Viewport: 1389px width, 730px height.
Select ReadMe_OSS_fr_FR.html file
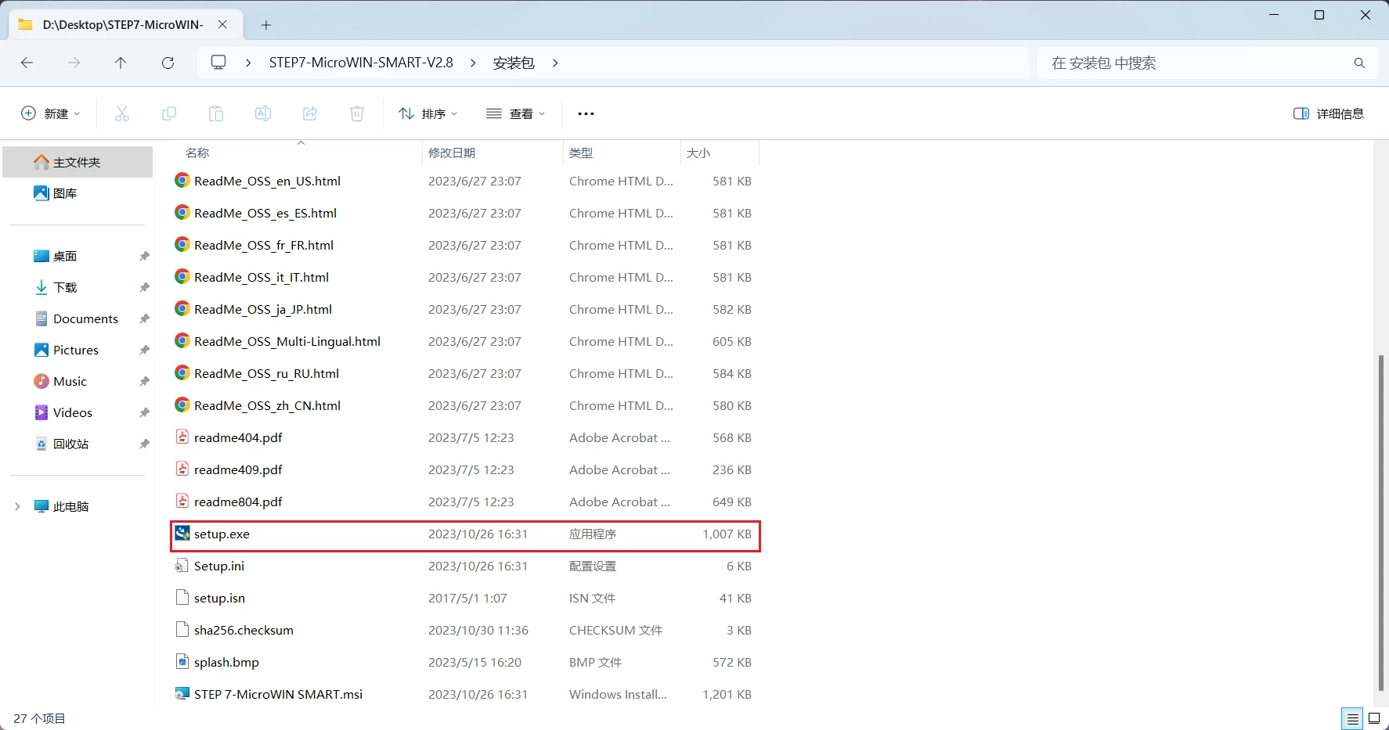click(465, 246)
